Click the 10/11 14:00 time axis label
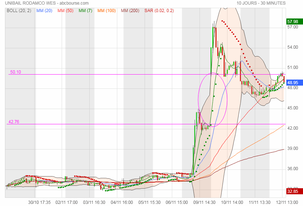The height and width of the screenshot is (206, 303). tap(232, 202)
